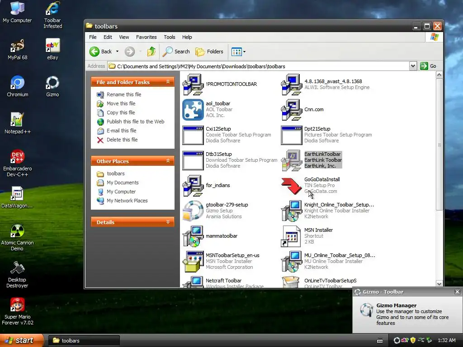Select the Cnn.com installer icon
The image size is (463, 347).
click(292, 110)
